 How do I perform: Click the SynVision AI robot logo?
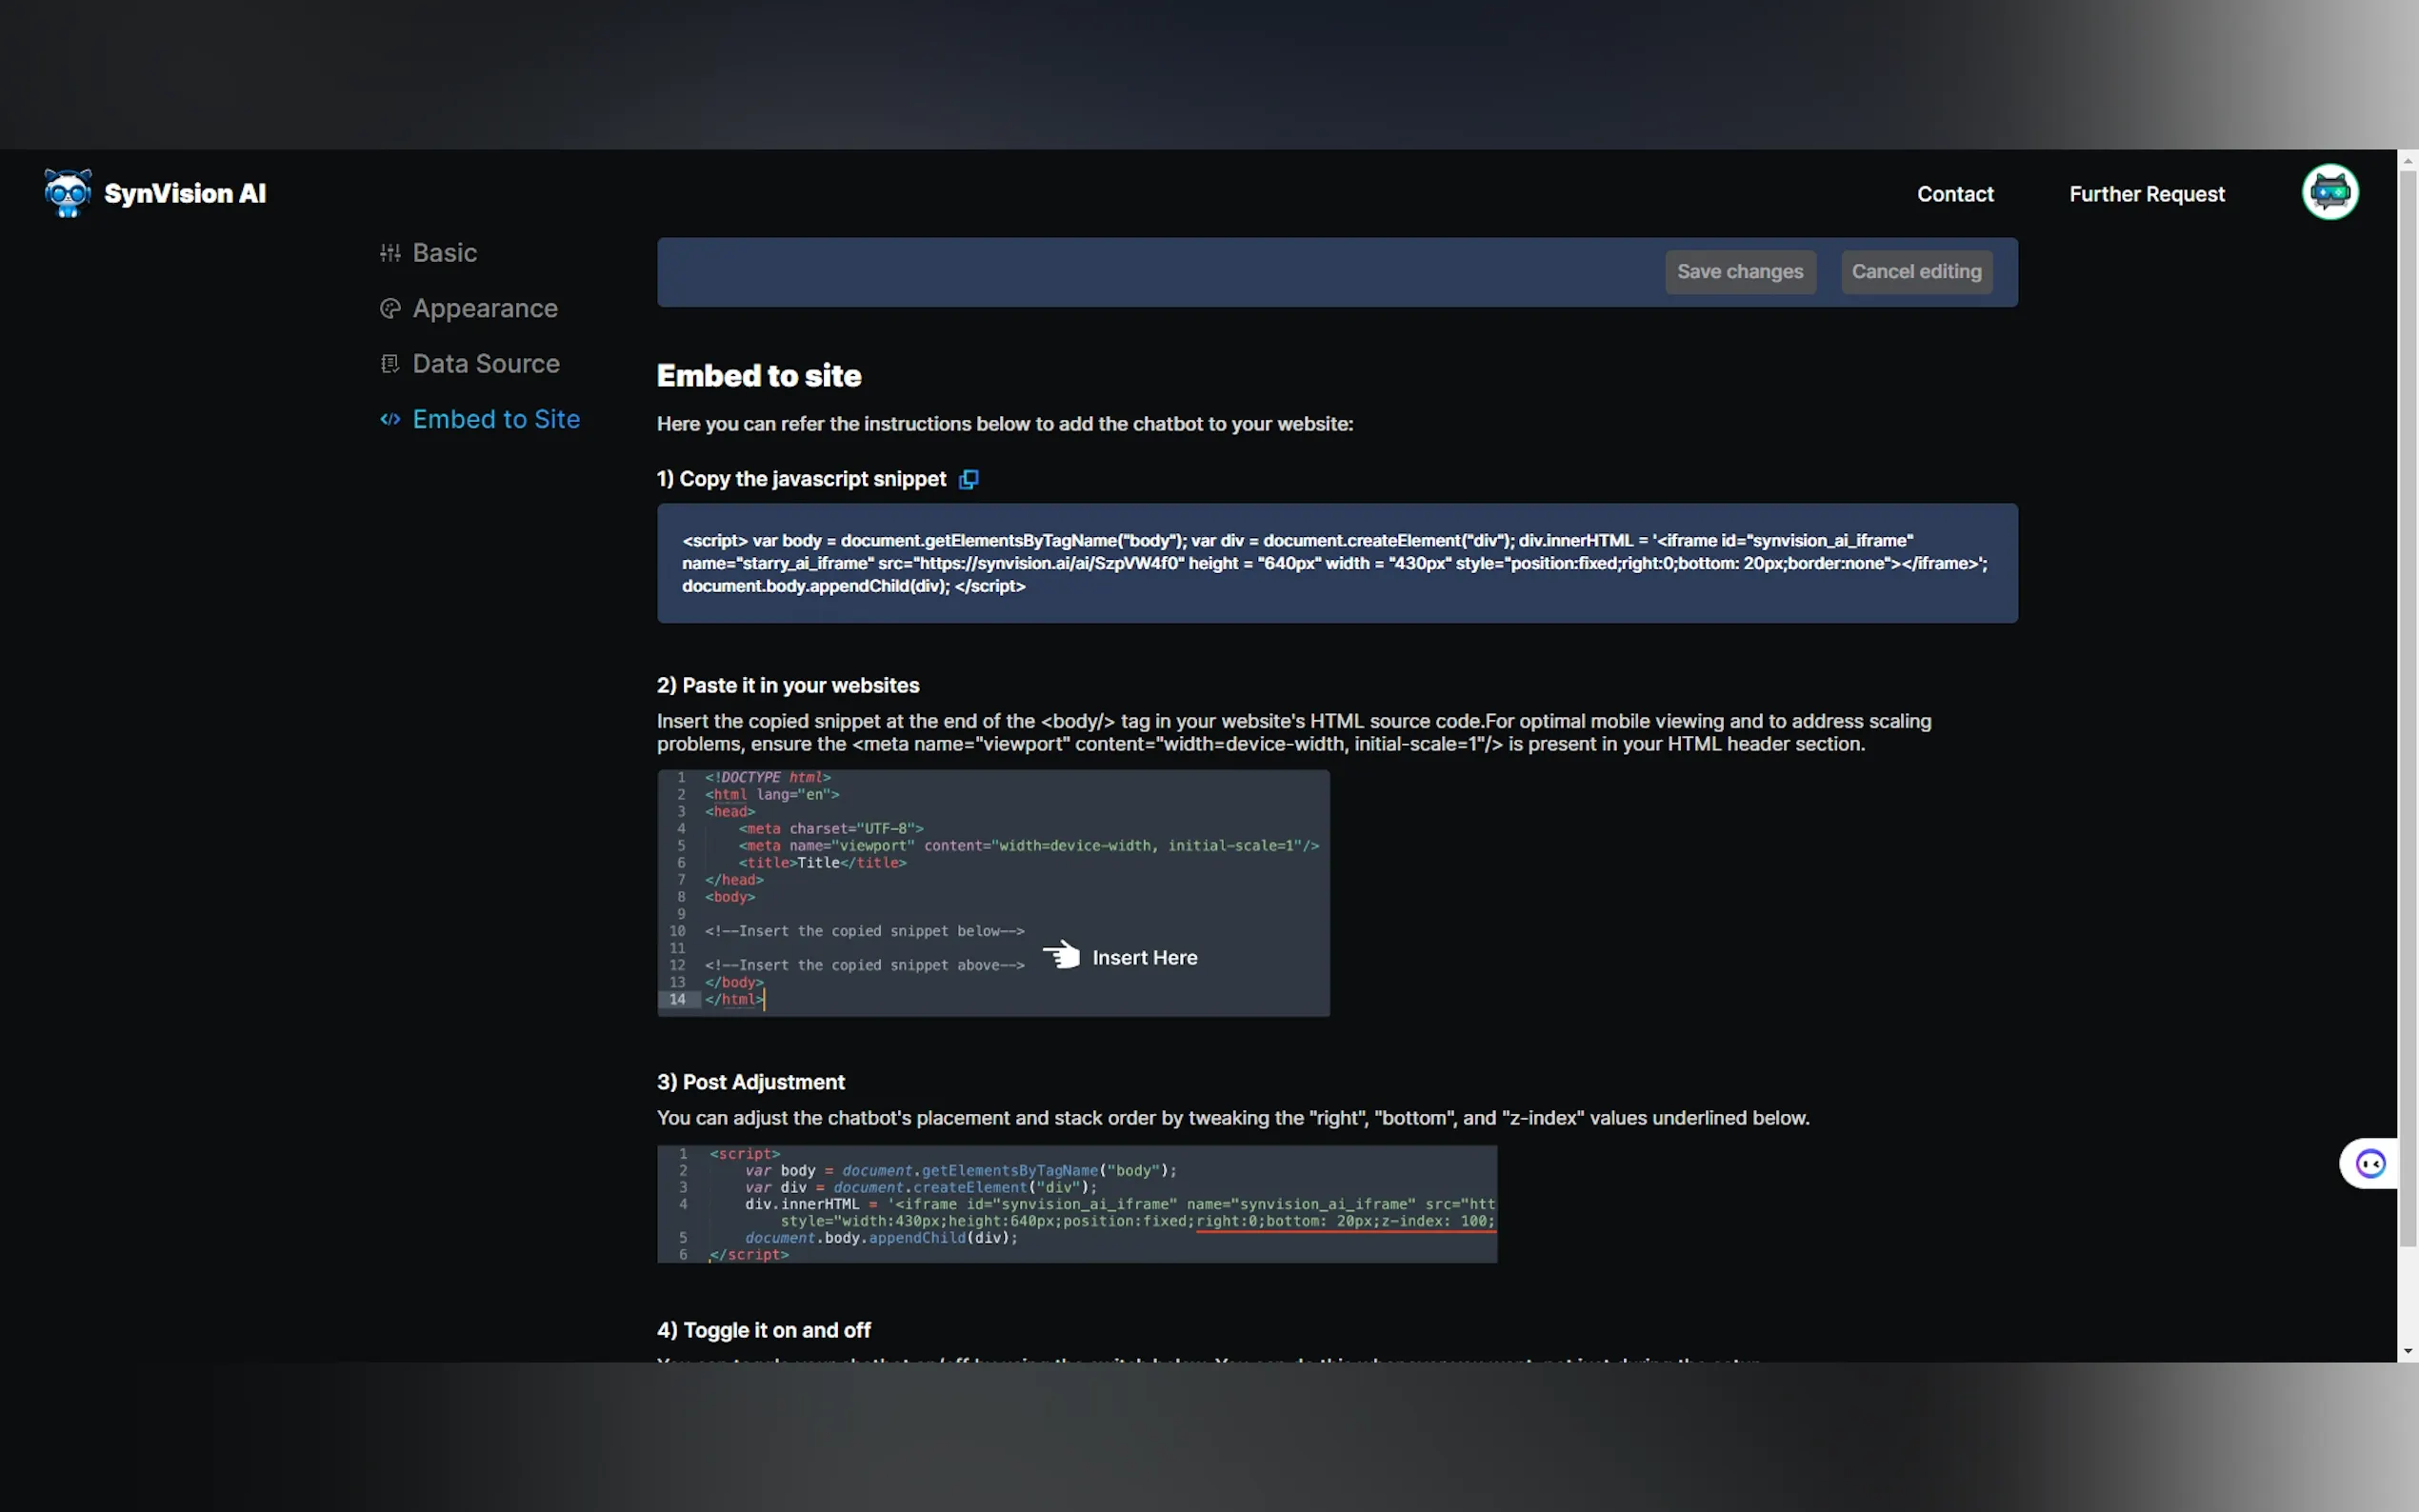coord(67,193)
